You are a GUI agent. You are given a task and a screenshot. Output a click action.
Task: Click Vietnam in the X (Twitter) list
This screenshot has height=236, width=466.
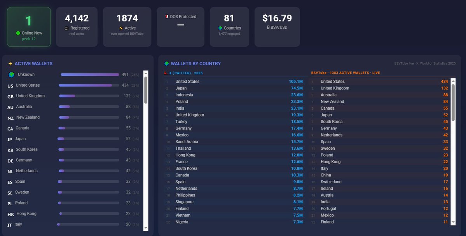(183, 215)
